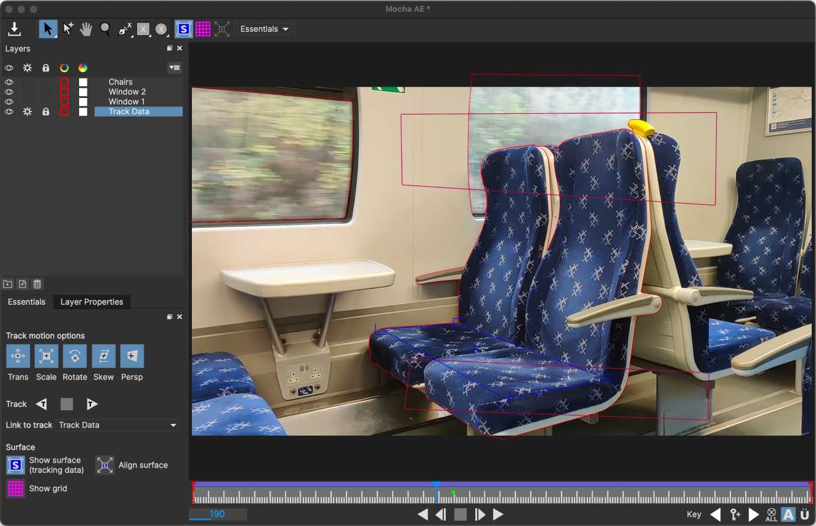This screenshot has height=526, width=816.
Task: Click the current frame field showing 190
Action: point(217,514)
